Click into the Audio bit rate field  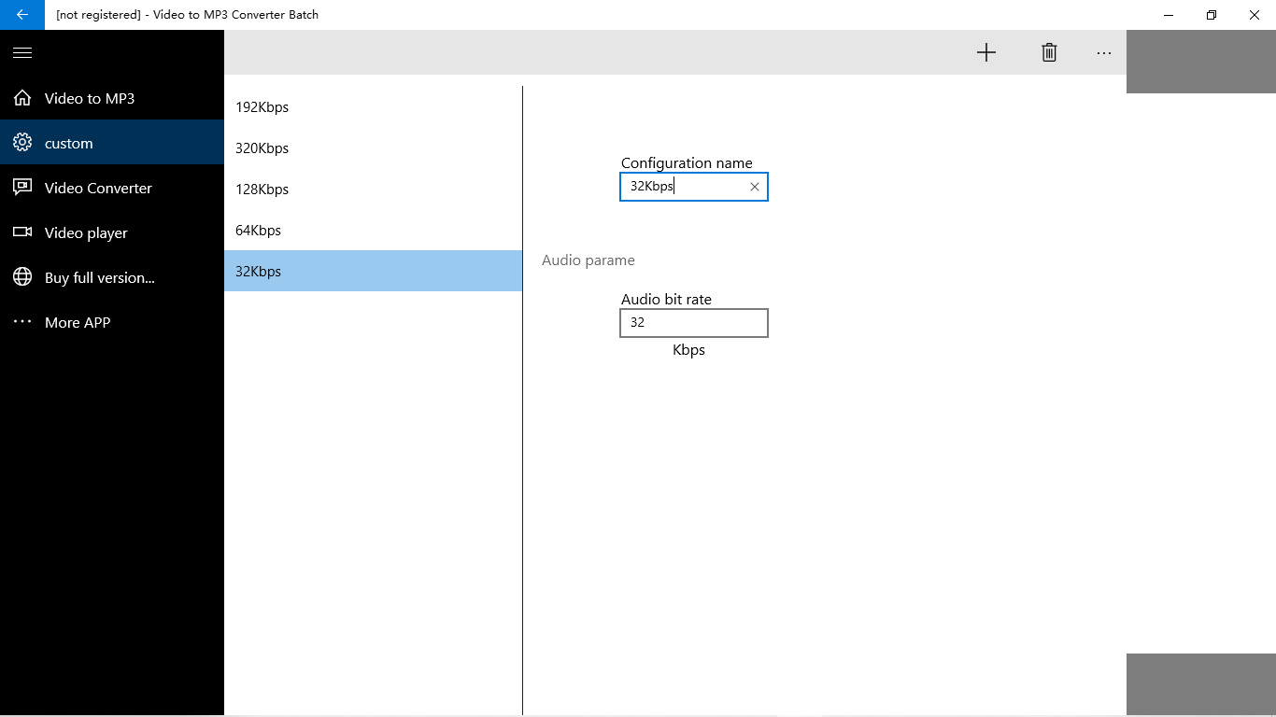[694, 323]
